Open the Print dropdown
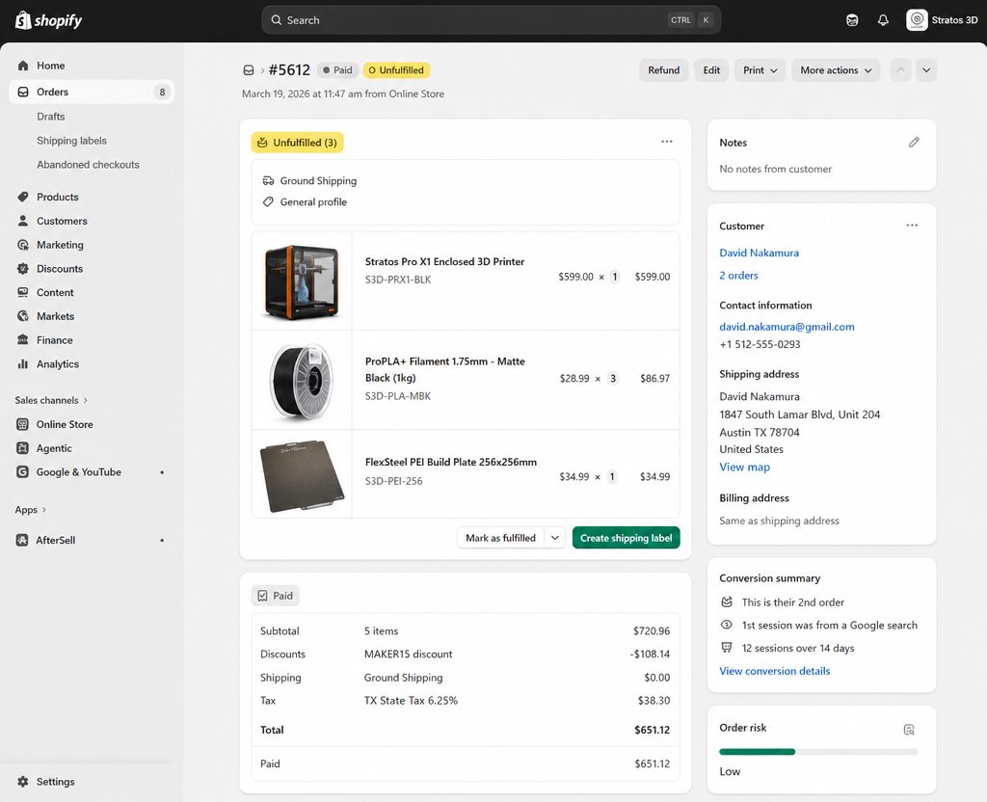The width and height of the screenshot is (987, 802). [760, 69]
